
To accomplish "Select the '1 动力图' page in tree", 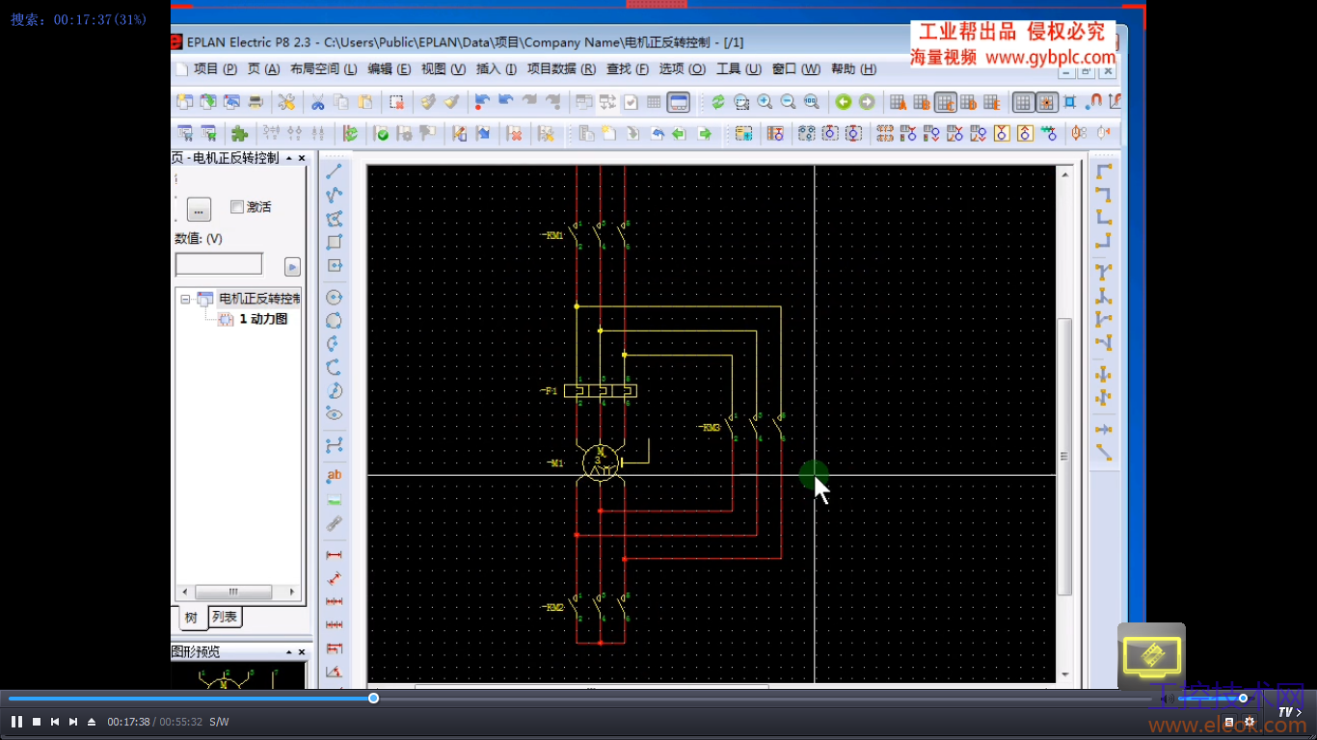I will tap(263, 319).
